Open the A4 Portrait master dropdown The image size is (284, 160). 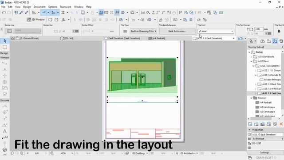(x=268, y=139)
